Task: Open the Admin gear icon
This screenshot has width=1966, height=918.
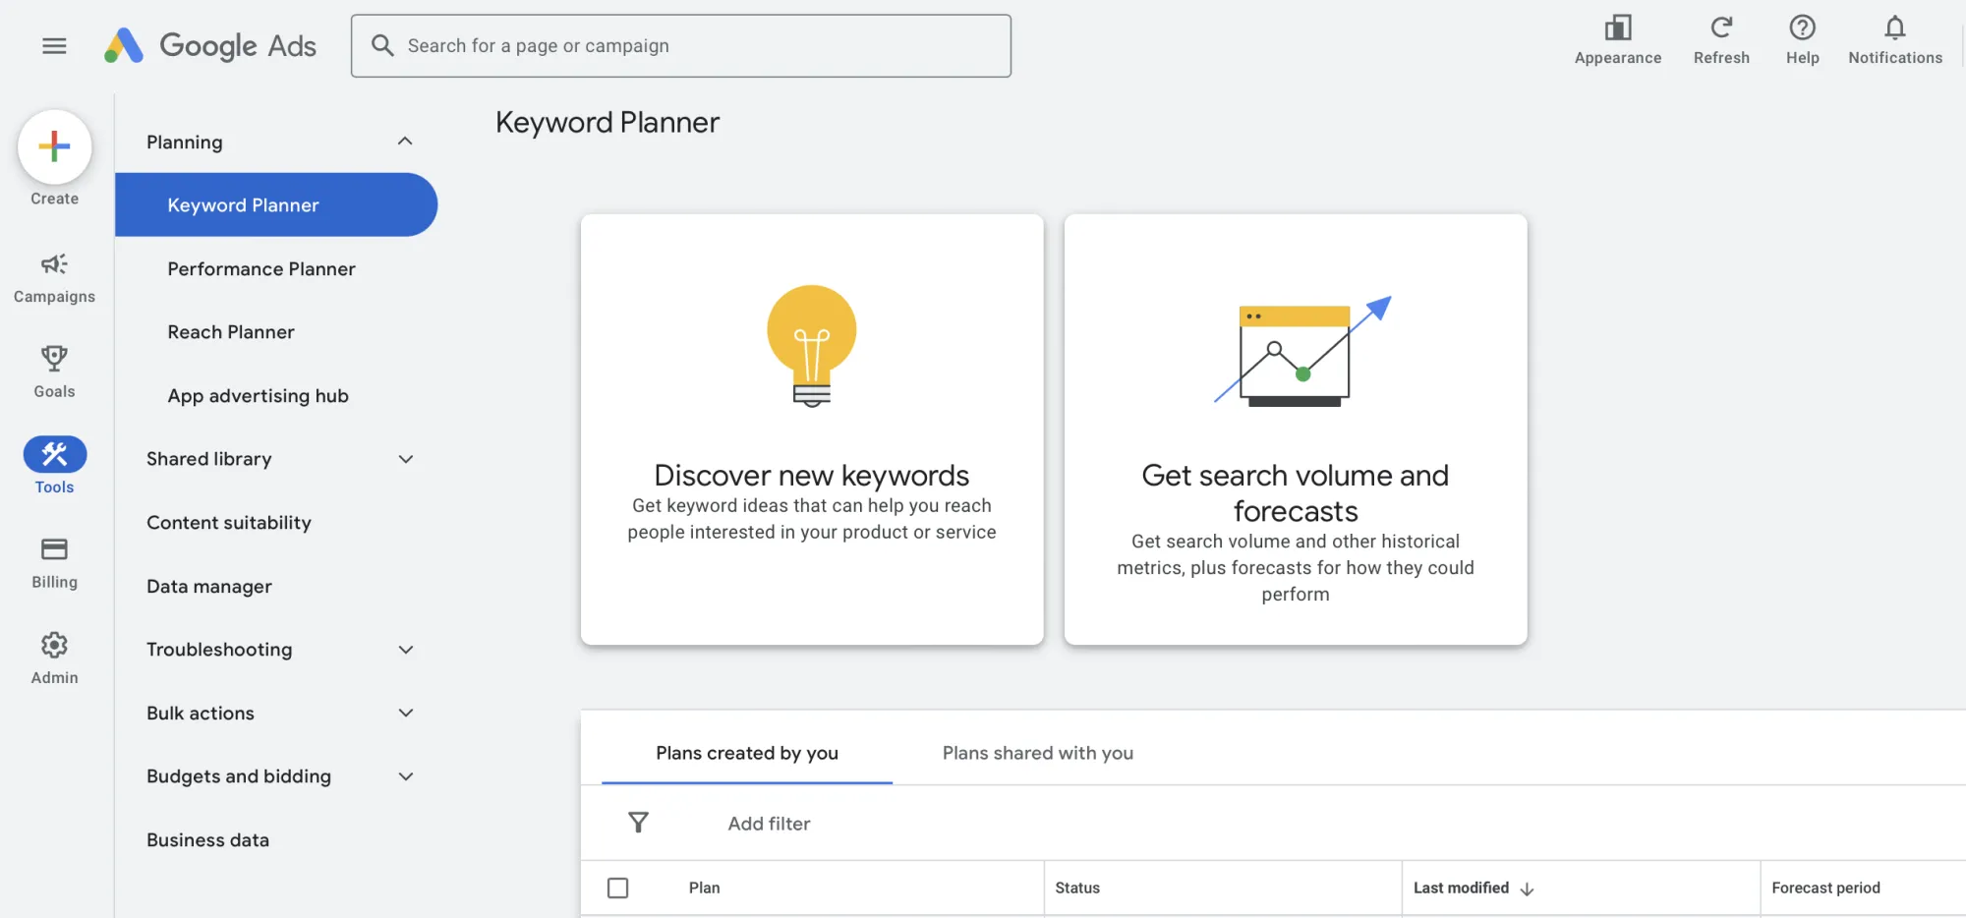Action: 54,645
